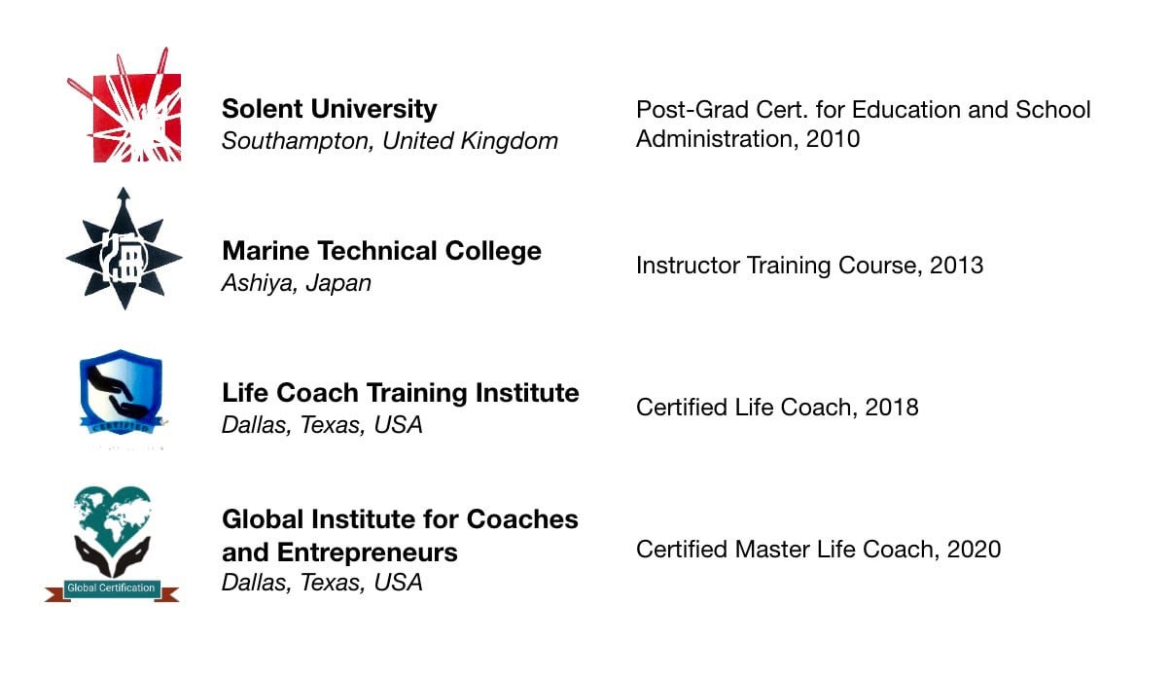This screenshot has width=1171, height=677.
Task: Click "Instructor Training Course, 2013" text
Action: pyautogui.click(x=809, y=265)
